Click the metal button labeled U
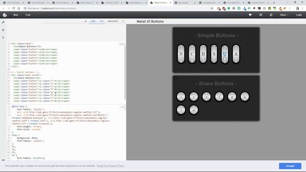Image resolution: width=306 pixels, height=172 pixels. 225,54
